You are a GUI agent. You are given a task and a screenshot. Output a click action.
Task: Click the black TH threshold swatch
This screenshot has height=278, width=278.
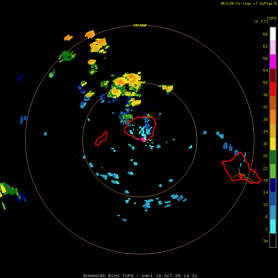click(x=273, y=240)
